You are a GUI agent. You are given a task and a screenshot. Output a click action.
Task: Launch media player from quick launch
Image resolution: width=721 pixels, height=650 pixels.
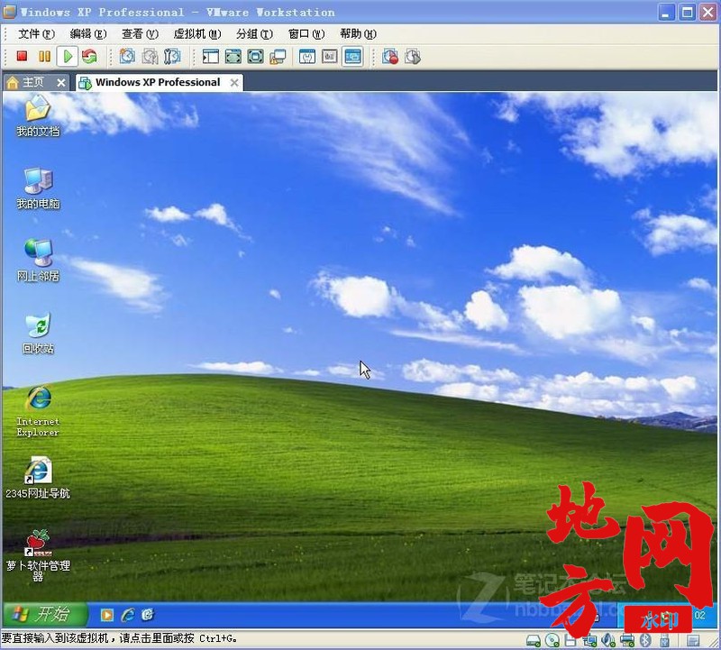[x=107, y=615]
